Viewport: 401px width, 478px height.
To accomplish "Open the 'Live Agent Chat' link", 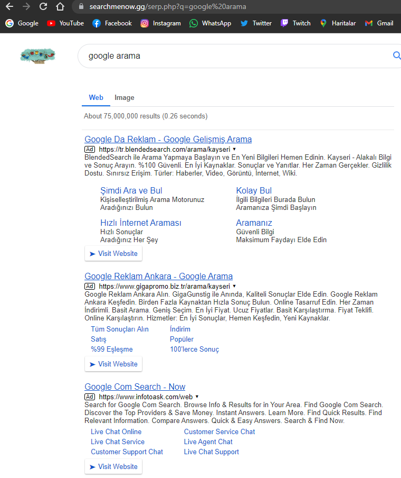I will click(x=208, y=442).
